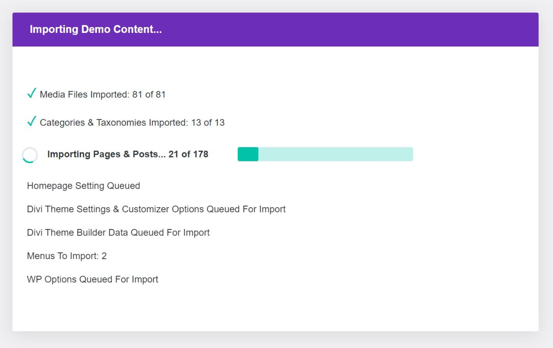Click the filled teal part of progress bar
The image size is (553, 348).
click(x=248, y=154)
